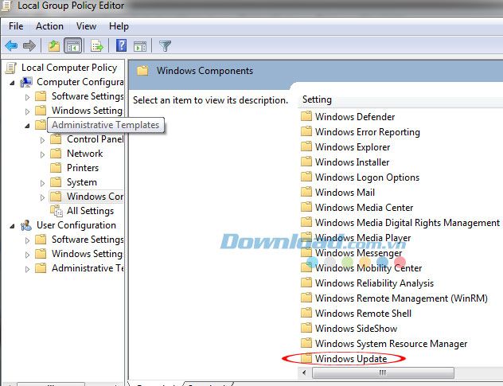Viewport: 503px width, 386px height.
Task: Open Windows Messenger folder
Action: tap(358, 253)
